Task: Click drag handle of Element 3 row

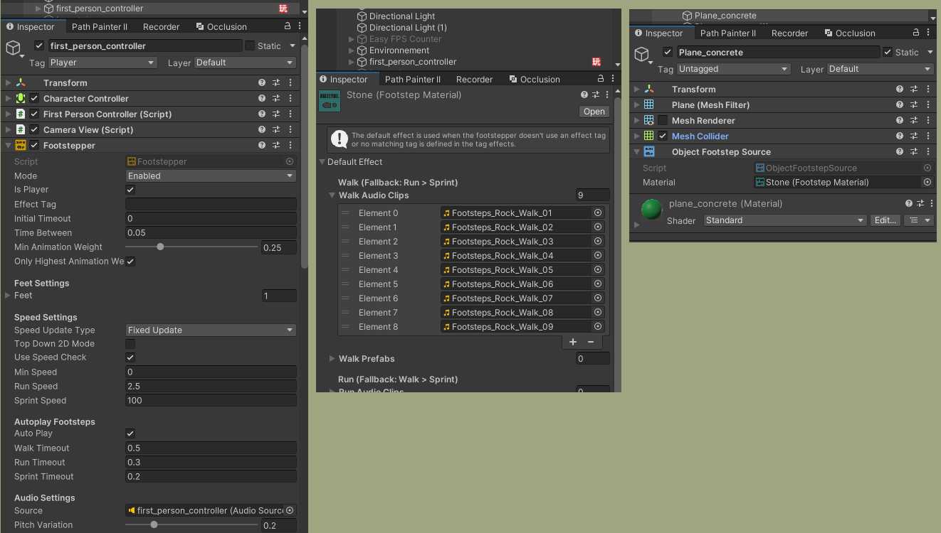Action: pos(345,256)
